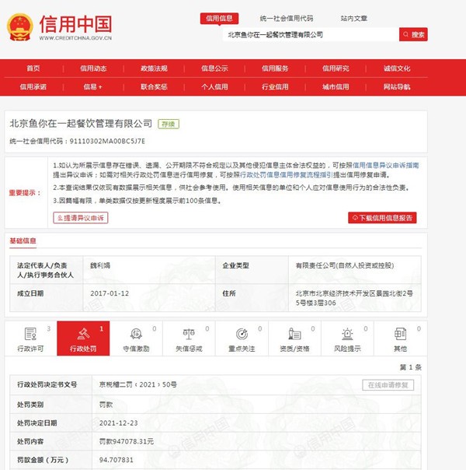The height and width of the screenshot is (470, 466).
Task: Select the 信用信息 search tab
Action: pyautogui.click(x=219, y=18)
